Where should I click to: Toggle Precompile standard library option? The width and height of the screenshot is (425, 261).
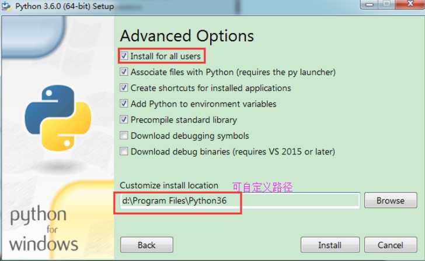point(124,119)
